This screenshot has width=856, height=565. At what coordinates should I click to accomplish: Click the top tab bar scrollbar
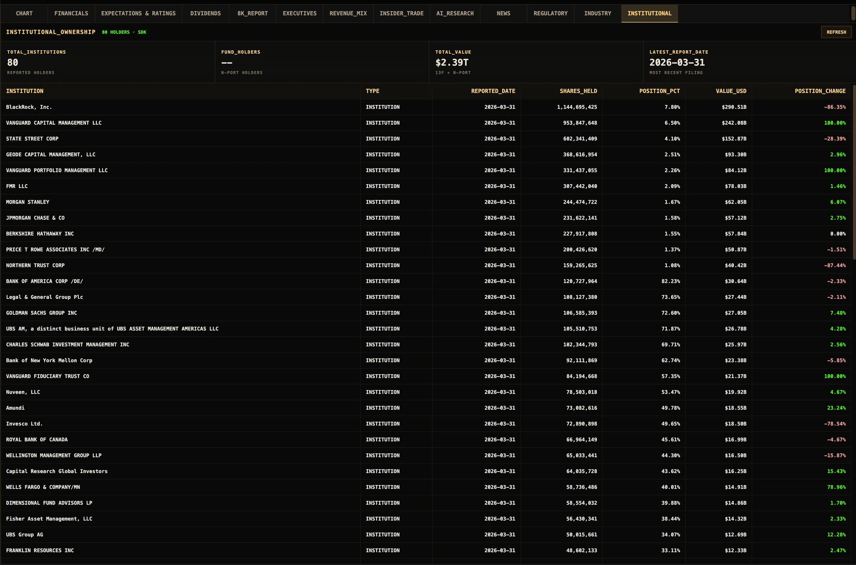854,13
